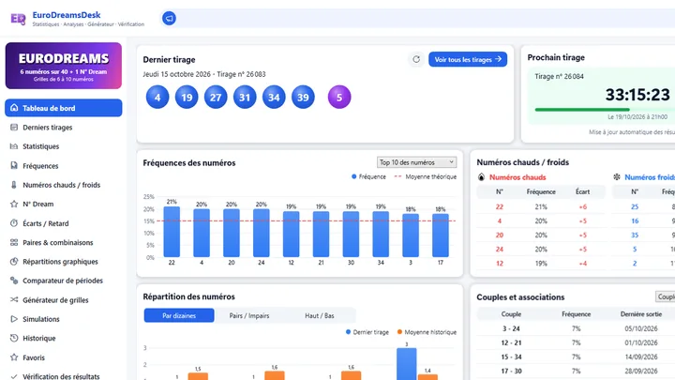Select the couple 17 - 30 row

(576, 371)
